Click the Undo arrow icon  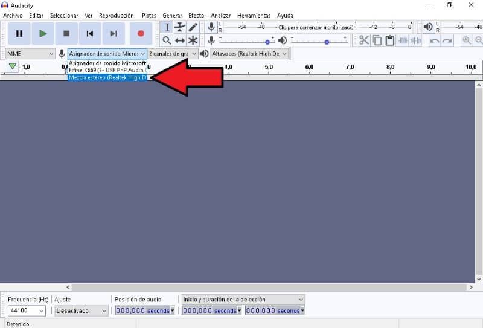[434, 40]
